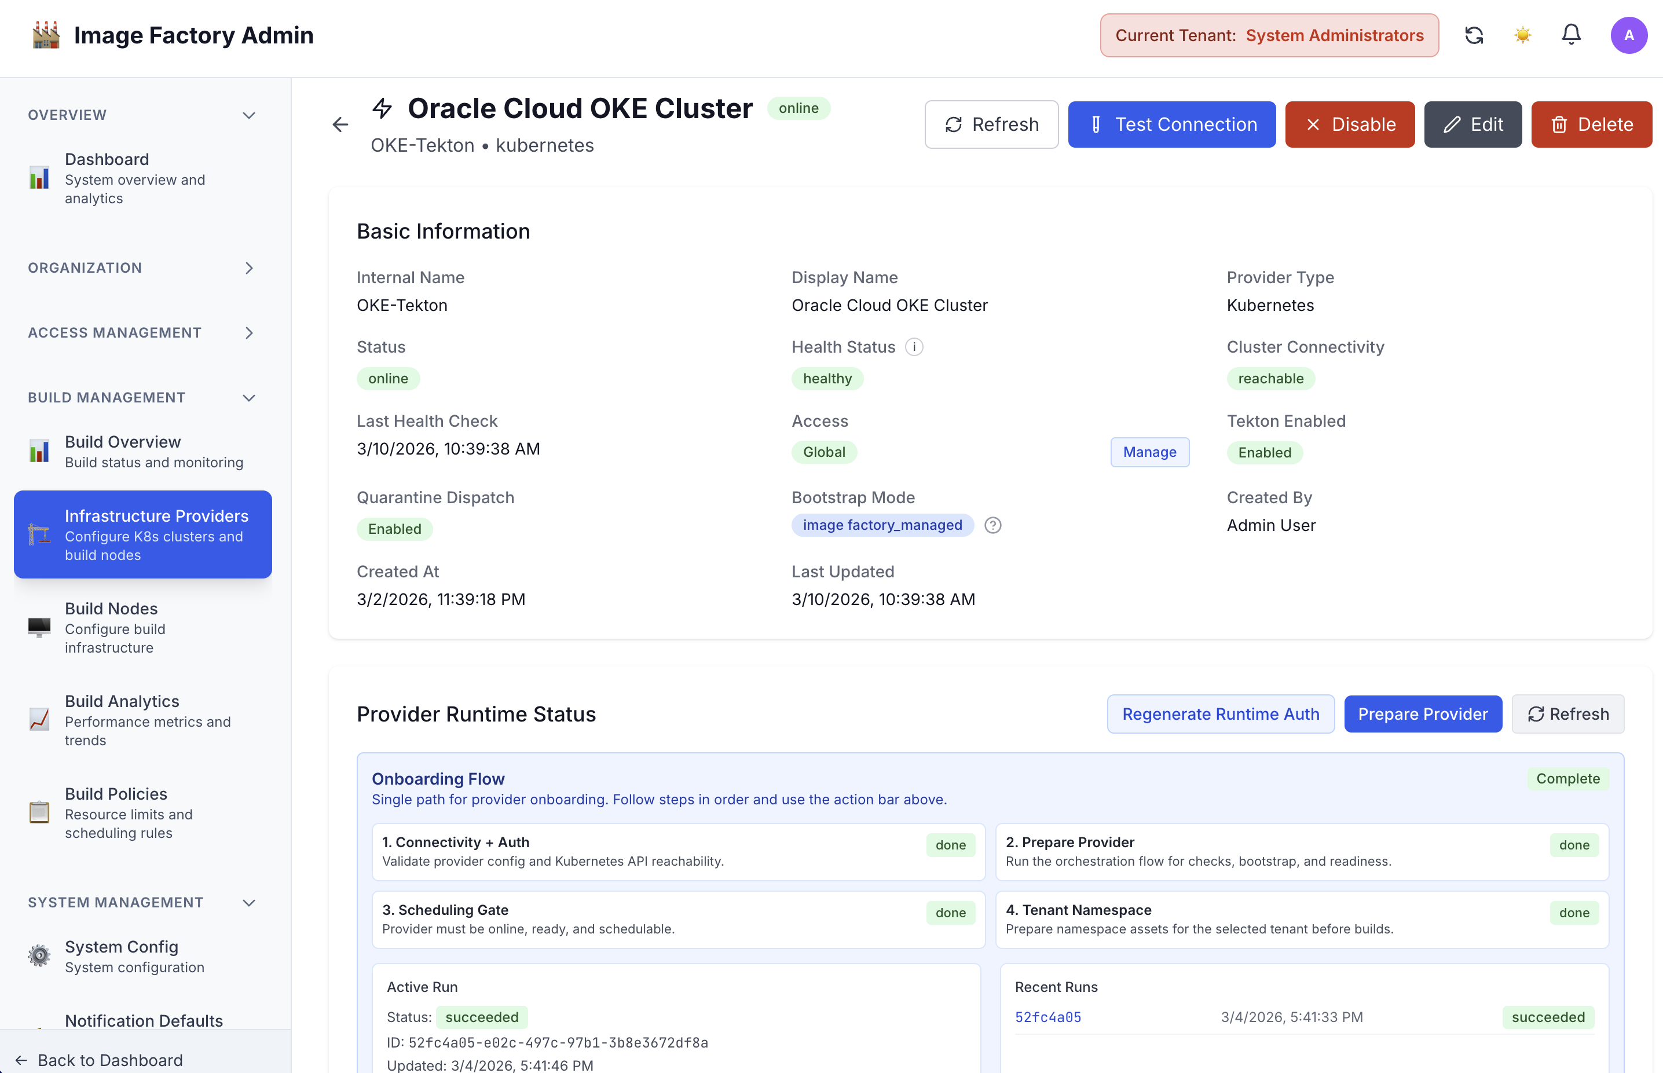This screenshot has width=1663, height=1073.
Task: Select the Dashboard chart icon in the sidebar
Action: click(x=40, y=178)
